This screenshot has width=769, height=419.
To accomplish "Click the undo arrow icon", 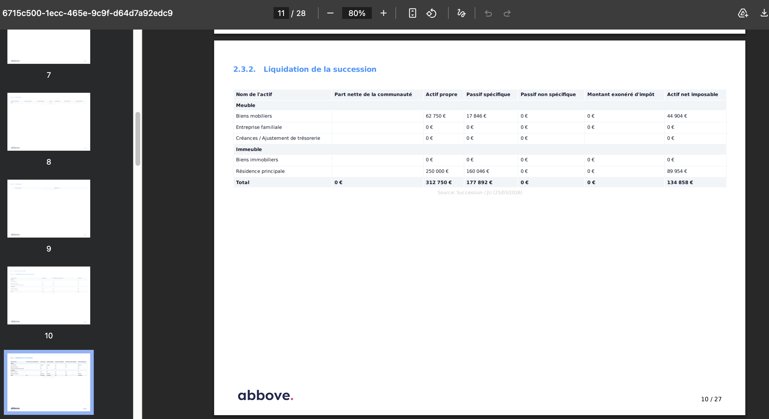I will [x=488, y=13].
